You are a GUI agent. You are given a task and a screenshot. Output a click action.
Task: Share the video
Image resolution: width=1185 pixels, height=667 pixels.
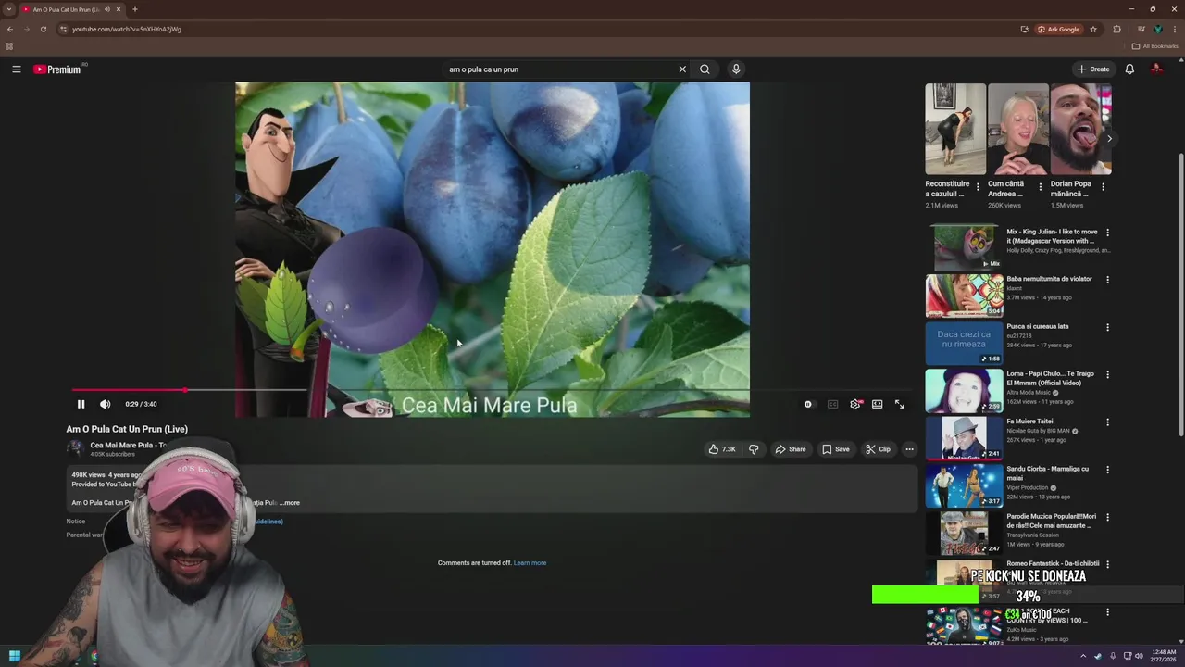click(791, 449)
